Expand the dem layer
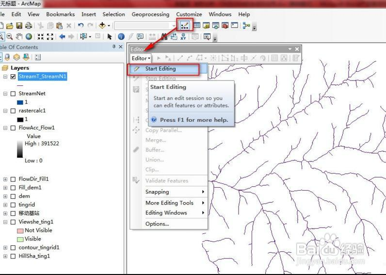This screenshot has width=386, height=275. (x=5, y=196)
